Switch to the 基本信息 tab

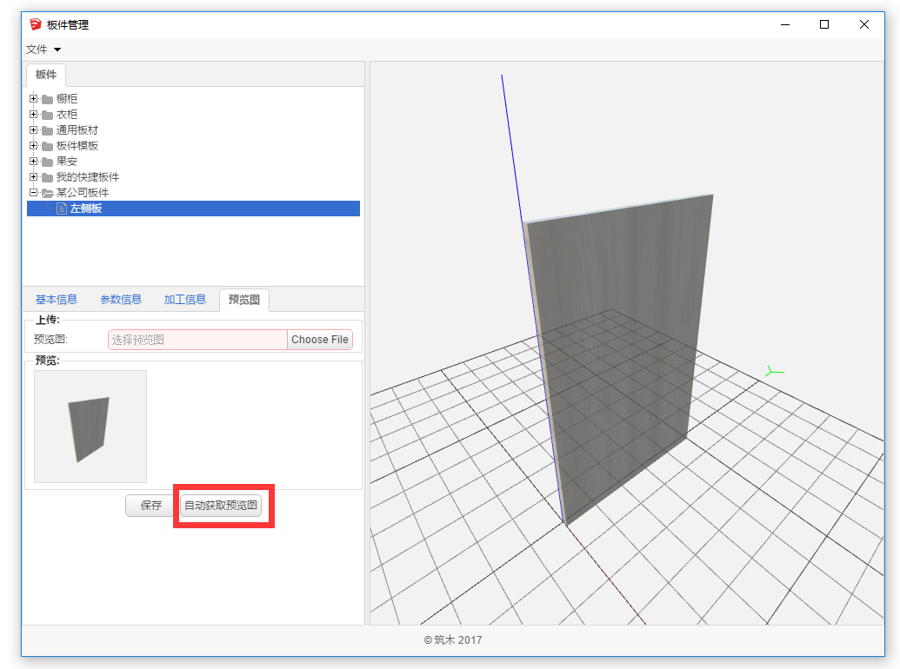[x=57, y=300]
